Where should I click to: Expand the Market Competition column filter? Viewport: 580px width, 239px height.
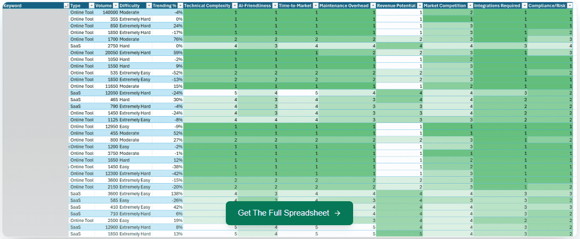[470, 5]
